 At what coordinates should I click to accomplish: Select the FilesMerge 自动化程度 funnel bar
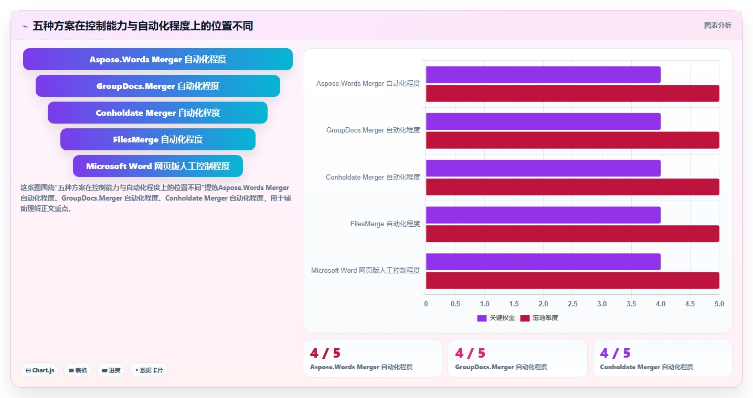(158, 139)
